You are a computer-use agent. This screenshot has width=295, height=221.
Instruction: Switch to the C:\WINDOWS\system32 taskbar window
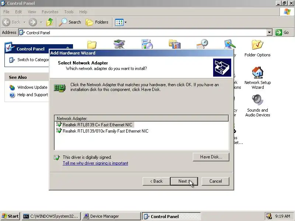[x=51, y=216]
